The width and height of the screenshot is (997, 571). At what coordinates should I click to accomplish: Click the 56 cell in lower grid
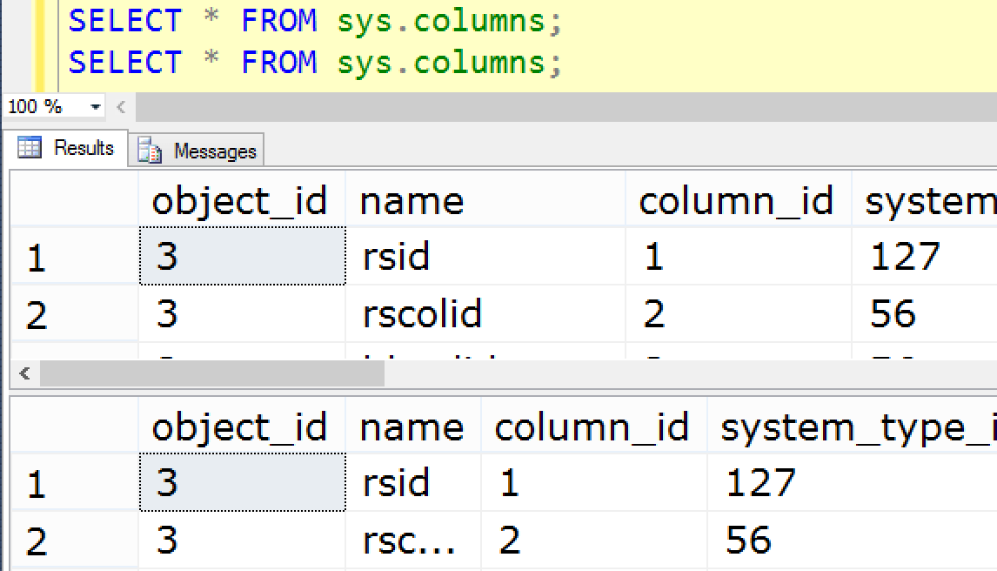click(x=748, y=541)
